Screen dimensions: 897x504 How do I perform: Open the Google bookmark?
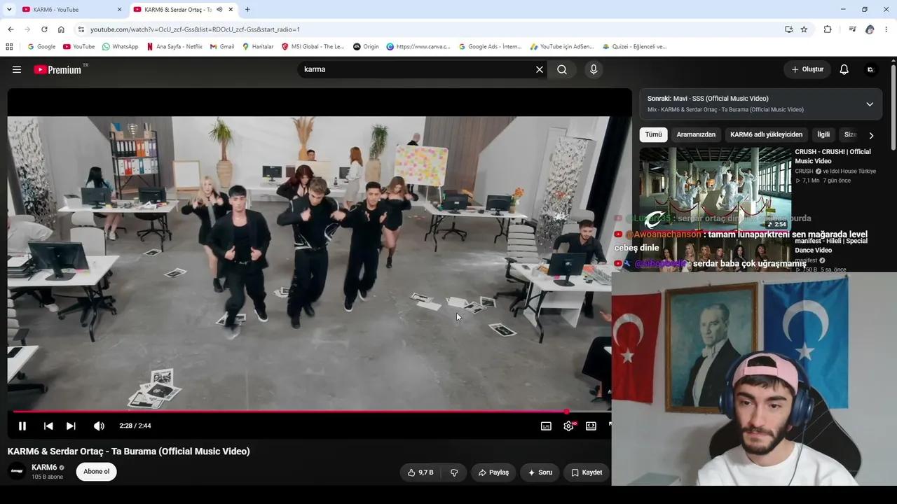tap(41, 47)
